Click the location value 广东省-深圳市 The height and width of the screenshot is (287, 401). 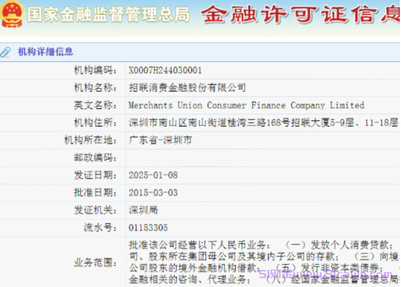(x=160, y=140)
